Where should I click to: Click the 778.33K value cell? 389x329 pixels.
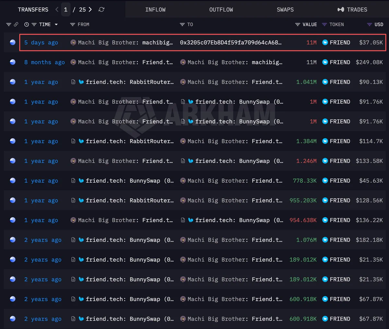click(x=305, y=181)
